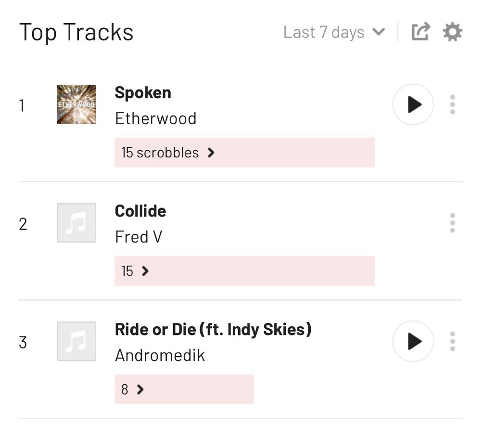Open the 15 scrobbles bar for Spoken
481x424 pixels.
(x=244, y=153)
